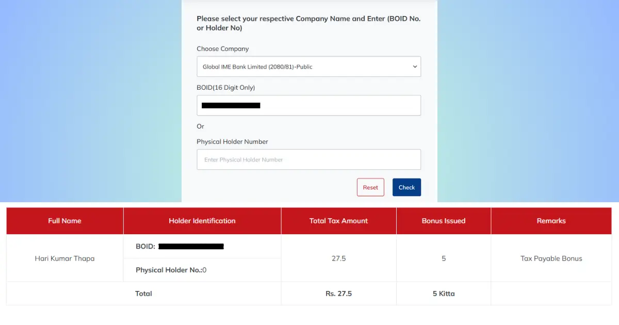Click the Rs. 27.5 total amount
The image size is (619, 325).
(338, 294)
